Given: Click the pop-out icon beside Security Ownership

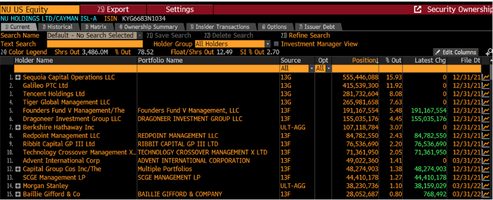Looking at the screenshot, I should tap(418, 10).
